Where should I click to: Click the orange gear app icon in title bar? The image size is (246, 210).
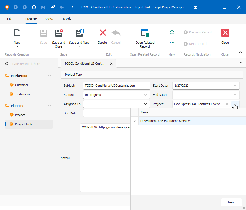(x=7, y=7)
